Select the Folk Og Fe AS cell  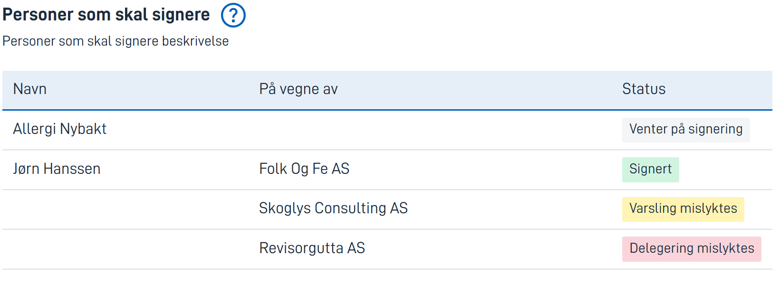click(304, 169)
